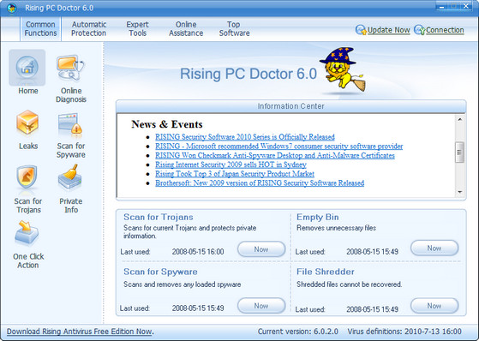The width and height of the screenshot is (479, 341).
Task: Open Rising Internet Security 2009 Sydney link
Action: point(231,165)
